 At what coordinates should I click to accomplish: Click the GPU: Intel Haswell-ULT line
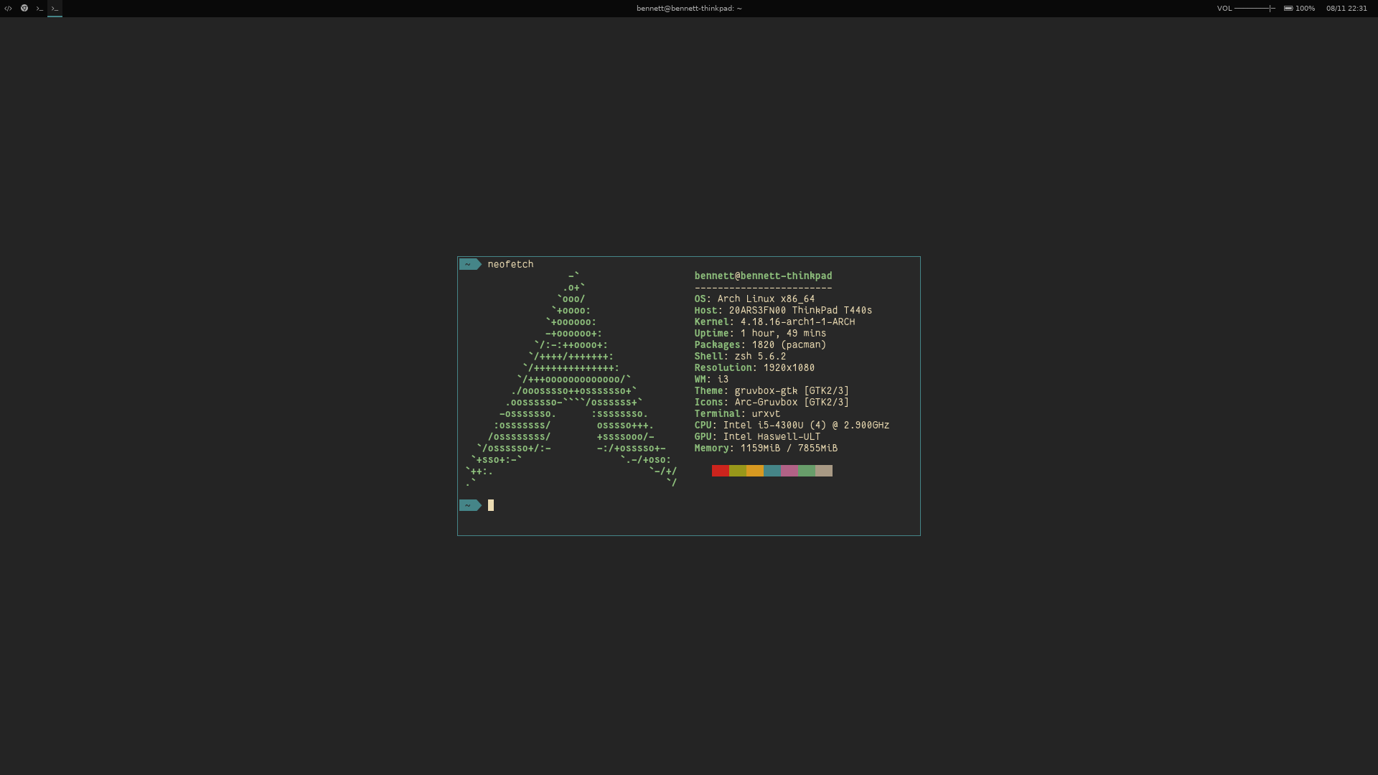(757, 436)
